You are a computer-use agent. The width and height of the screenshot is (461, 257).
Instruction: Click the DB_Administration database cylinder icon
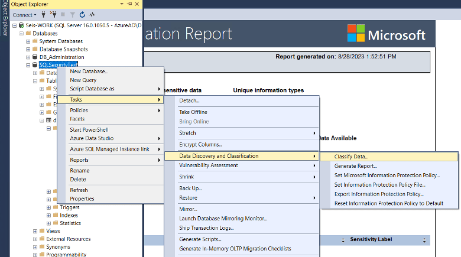[x=35, y=57]
